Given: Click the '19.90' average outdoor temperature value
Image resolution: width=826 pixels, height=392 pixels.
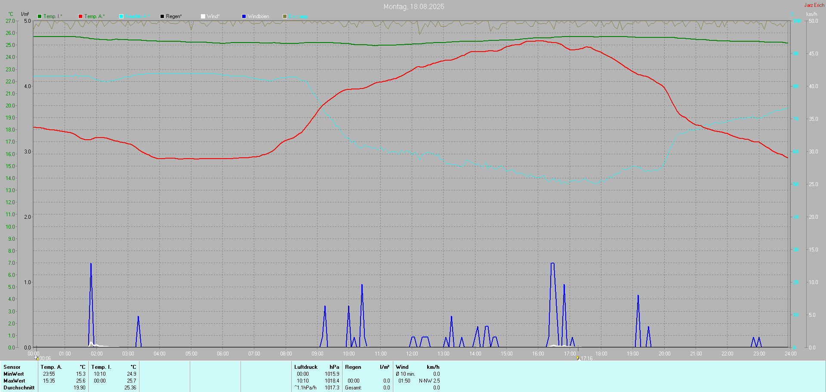Looking at the screenshot, I should pos(80,388).
